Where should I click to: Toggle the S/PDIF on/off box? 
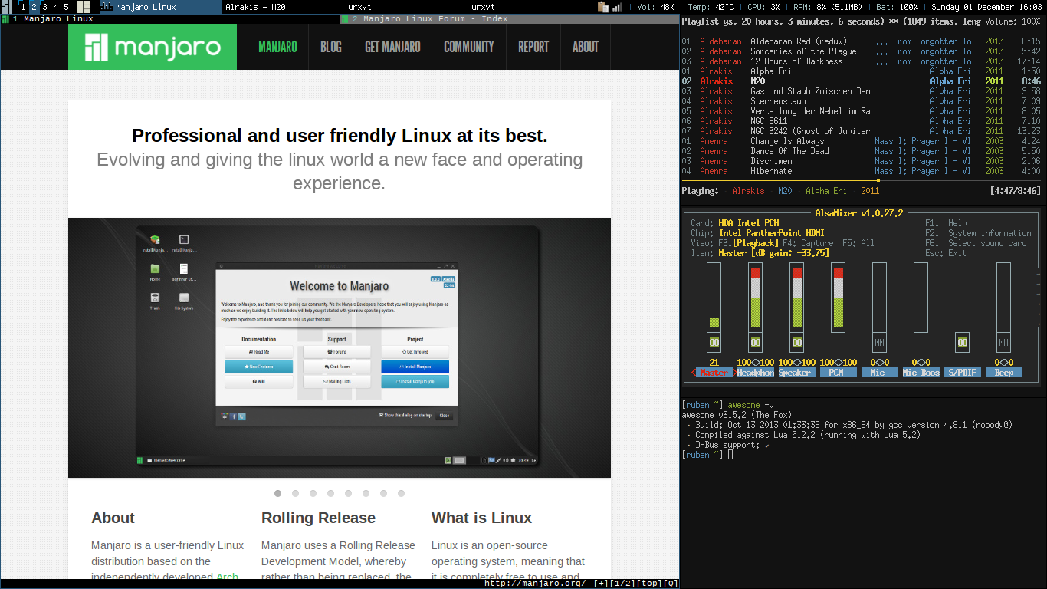coord(963,343)
